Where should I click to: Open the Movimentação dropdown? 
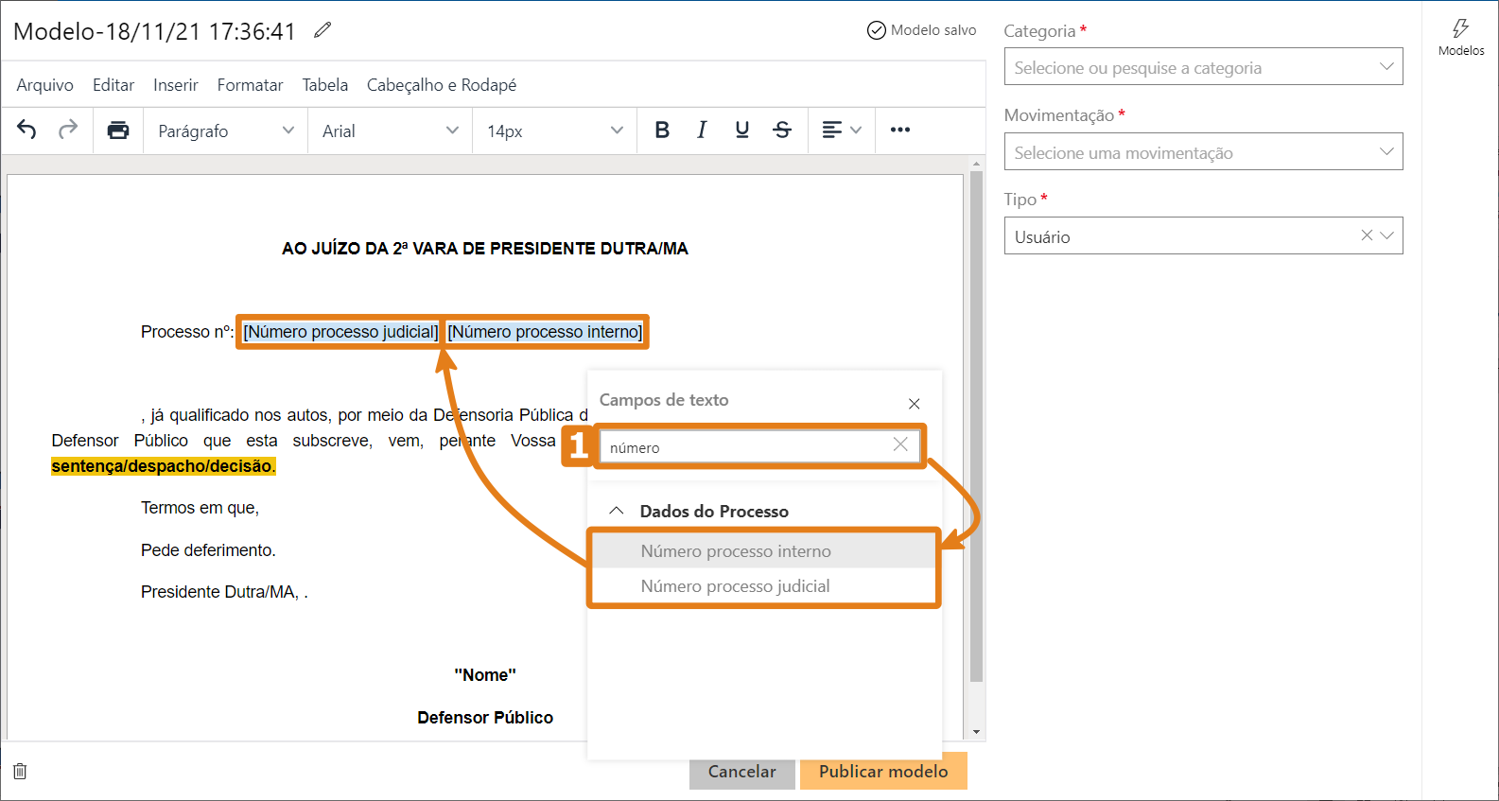[1203, 152]
